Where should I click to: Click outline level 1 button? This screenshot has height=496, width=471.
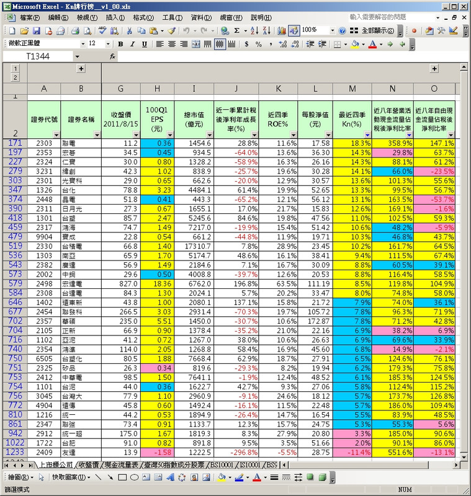(15, 69)
